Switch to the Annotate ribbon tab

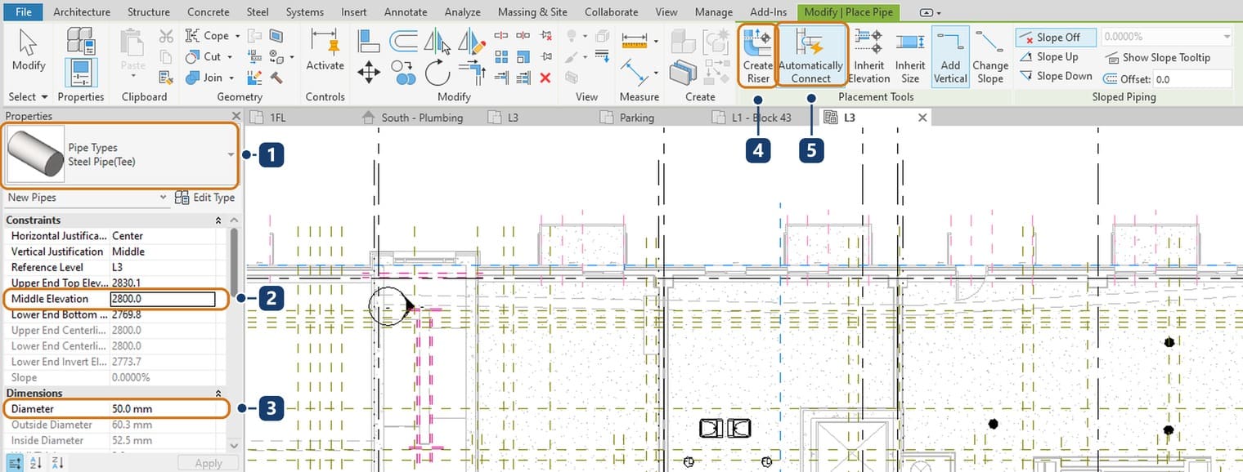tap(406, 12)
